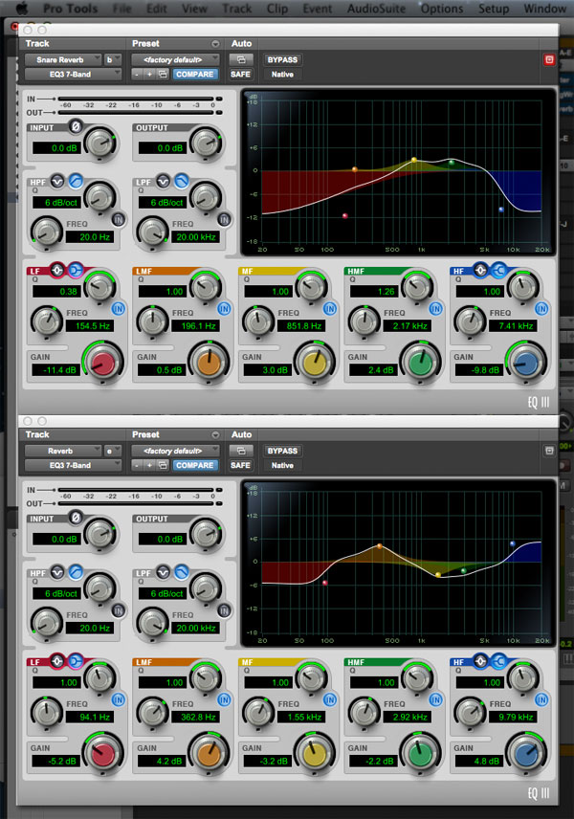Image resolution: width=574 pixels, height=819 pixels.
Task: Toggle phase invert in Snare Reverb EQ
Action: click(x=76, y=126)
